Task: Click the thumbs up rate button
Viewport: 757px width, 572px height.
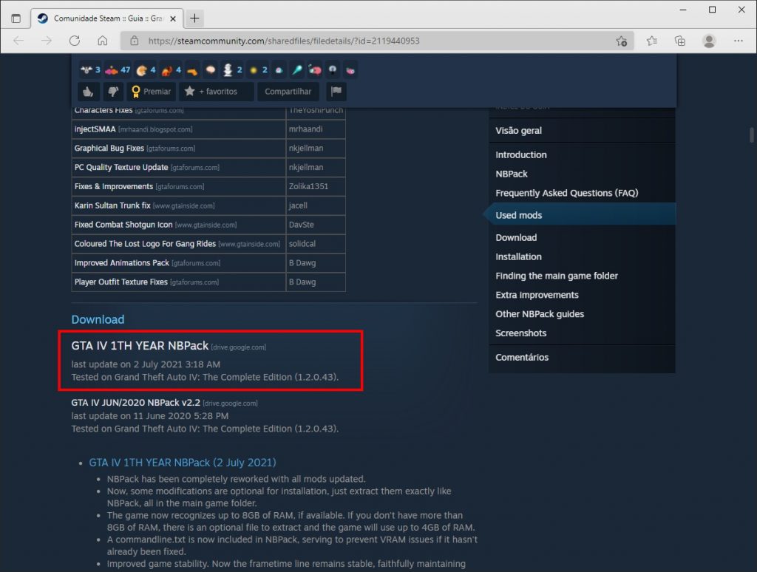Action: 89,92
